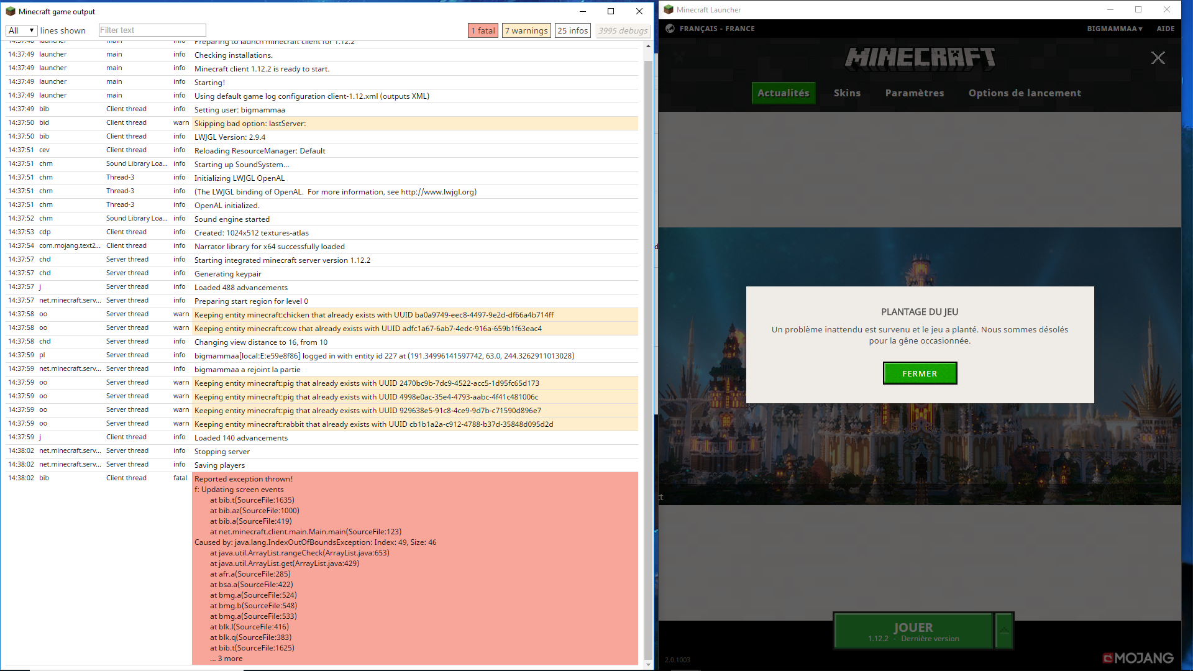This screenshot has width=1193, height=671.
Task: Switch to the Skins tab
Action: (x=847, y=93)
